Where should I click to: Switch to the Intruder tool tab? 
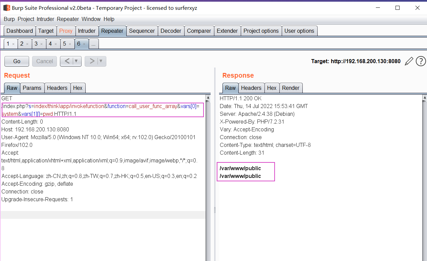(87, 31)
